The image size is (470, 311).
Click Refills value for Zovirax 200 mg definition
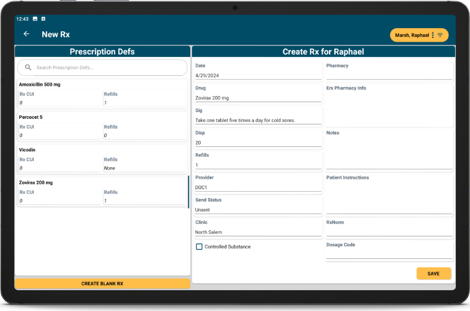click(105, 201)
